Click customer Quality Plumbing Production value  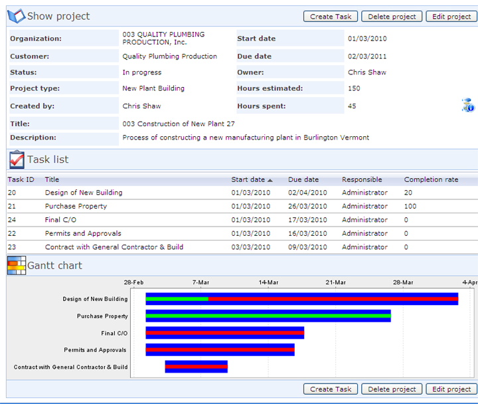(169, 56)
